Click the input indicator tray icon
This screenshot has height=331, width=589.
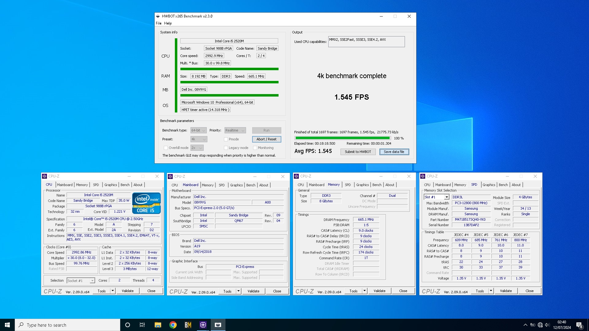(x=533, y=325)
